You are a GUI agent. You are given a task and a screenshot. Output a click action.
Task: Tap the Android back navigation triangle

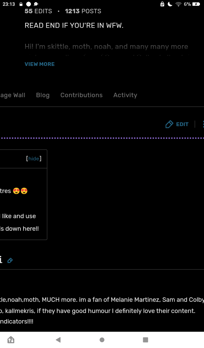pos(58,340)
